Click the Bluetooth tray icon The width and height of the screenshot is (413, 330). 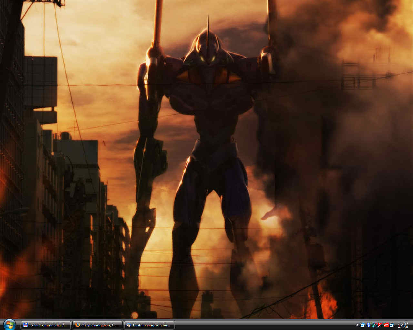coord(369,325)
